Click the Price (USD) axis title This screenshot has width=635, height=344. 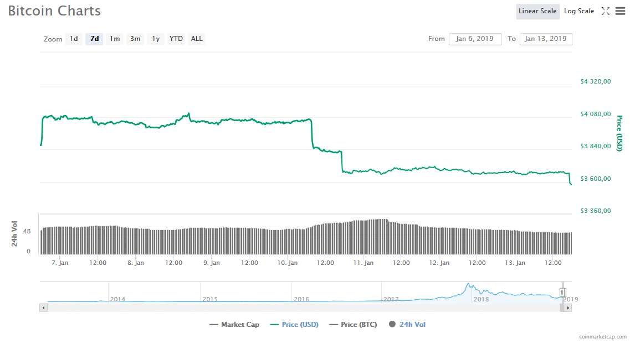[x=619, y=133]
